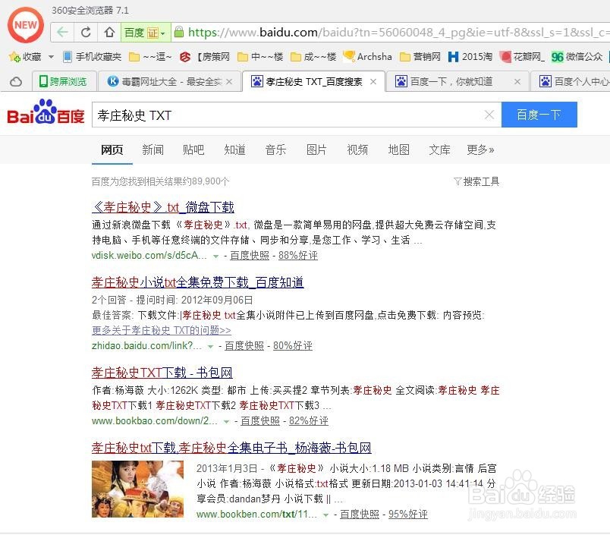
Task: Click 82%好评 rating link
Action: click(x=309, y=421)
